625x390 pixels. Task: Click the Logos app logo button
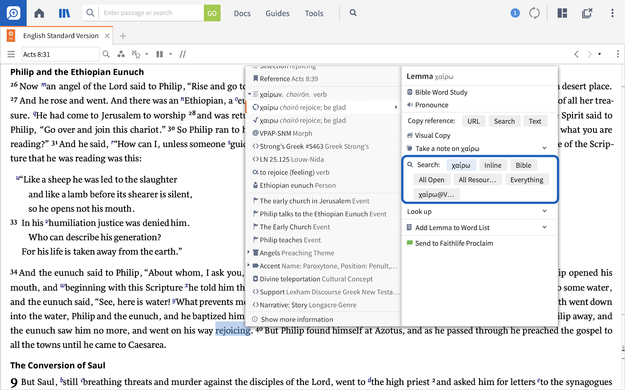13,13
